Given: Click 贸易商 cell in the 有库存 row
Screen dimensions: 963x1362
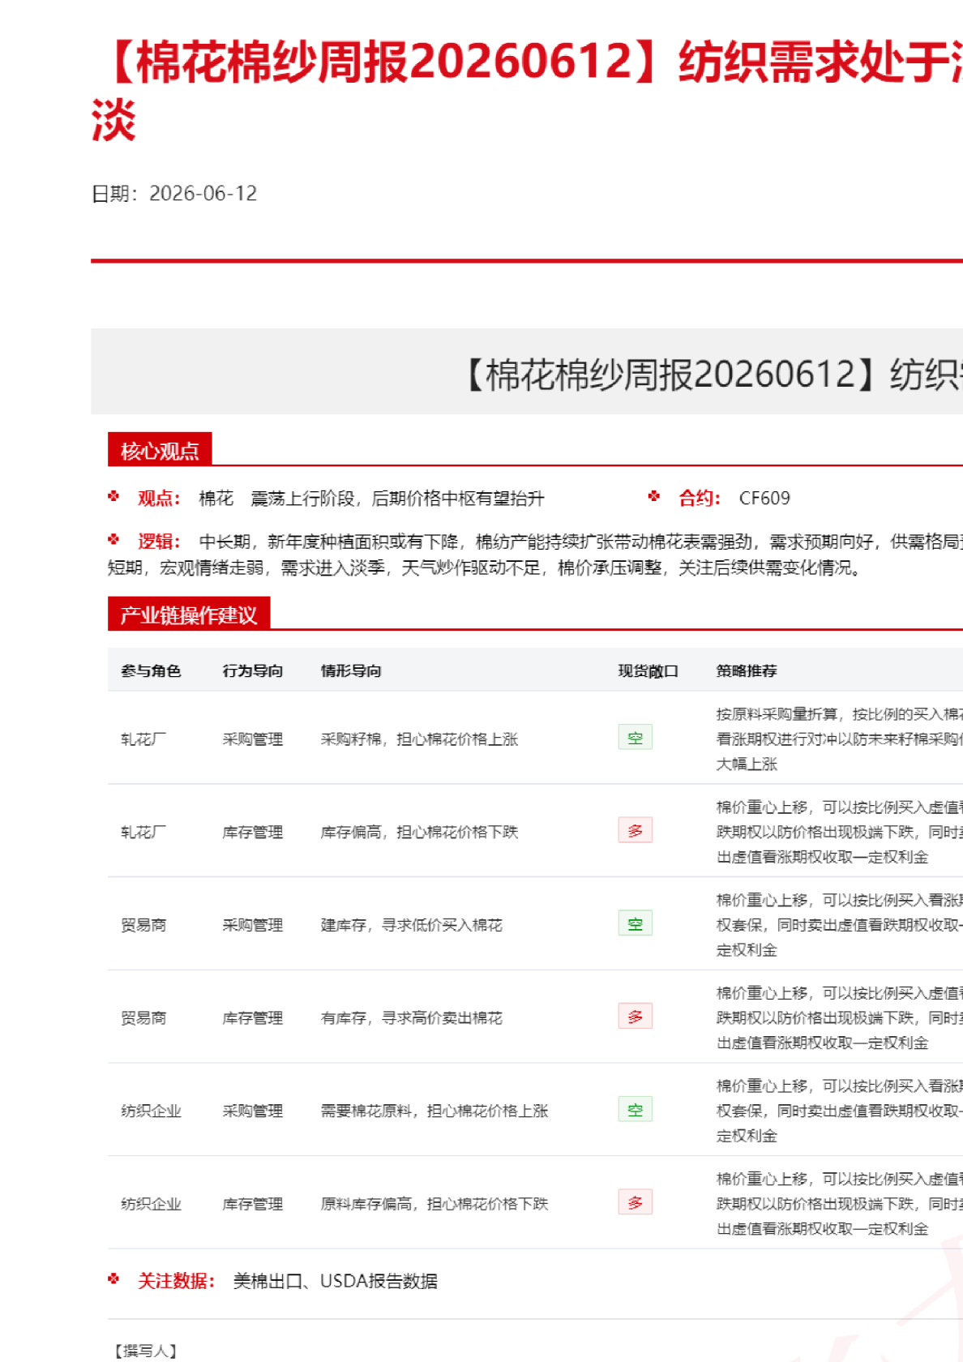Looking at the screenshot, I should (x=143, y=1018).
